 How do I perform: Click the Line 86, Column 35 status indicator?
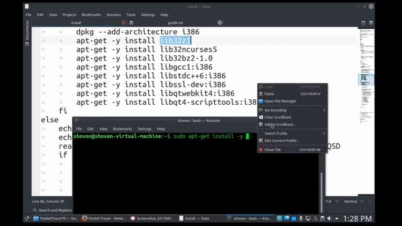(48, 202)
